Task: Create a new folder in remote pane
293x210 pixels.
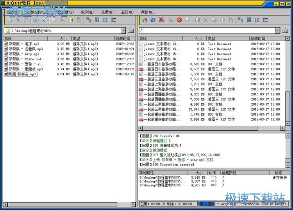Action: pyautogui.click(x=222, y=20)
